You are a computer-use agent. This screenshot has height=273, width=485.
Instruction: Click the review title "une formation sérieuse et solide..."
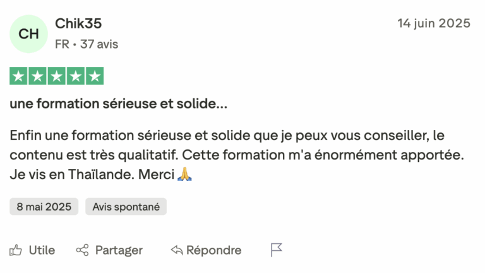119,104
